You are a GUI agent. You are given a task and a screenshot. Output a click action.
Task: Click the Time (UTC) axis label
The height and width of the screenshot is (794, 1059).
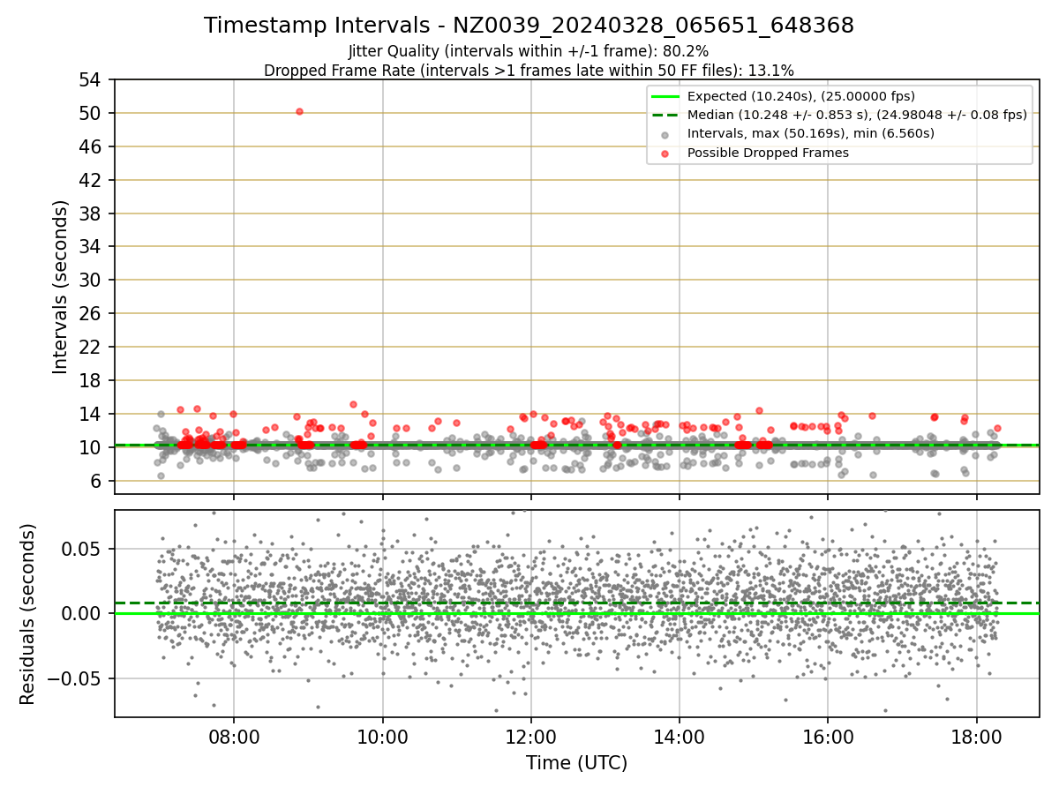coord(576,763)
